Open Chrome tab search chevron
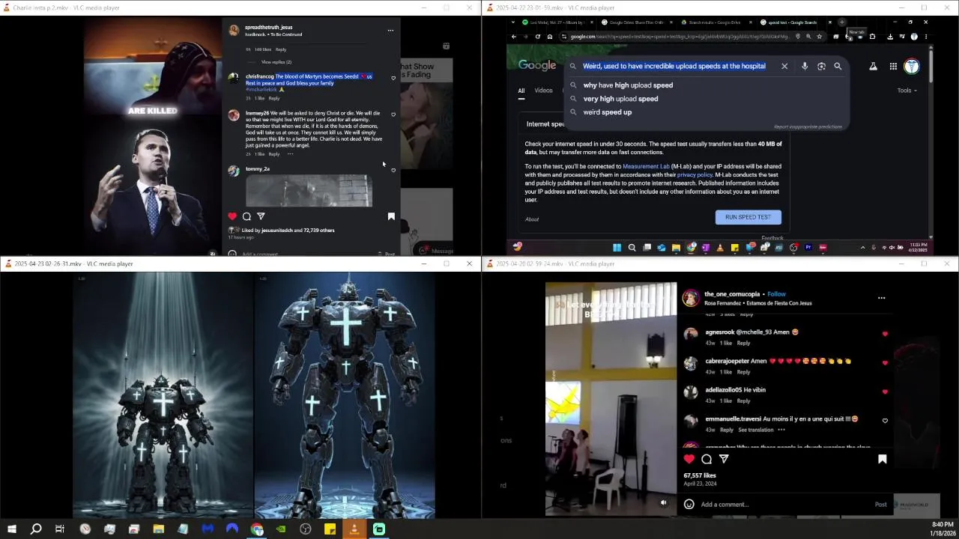The width and height of the screenshot is (959, 539). [514, 22]
